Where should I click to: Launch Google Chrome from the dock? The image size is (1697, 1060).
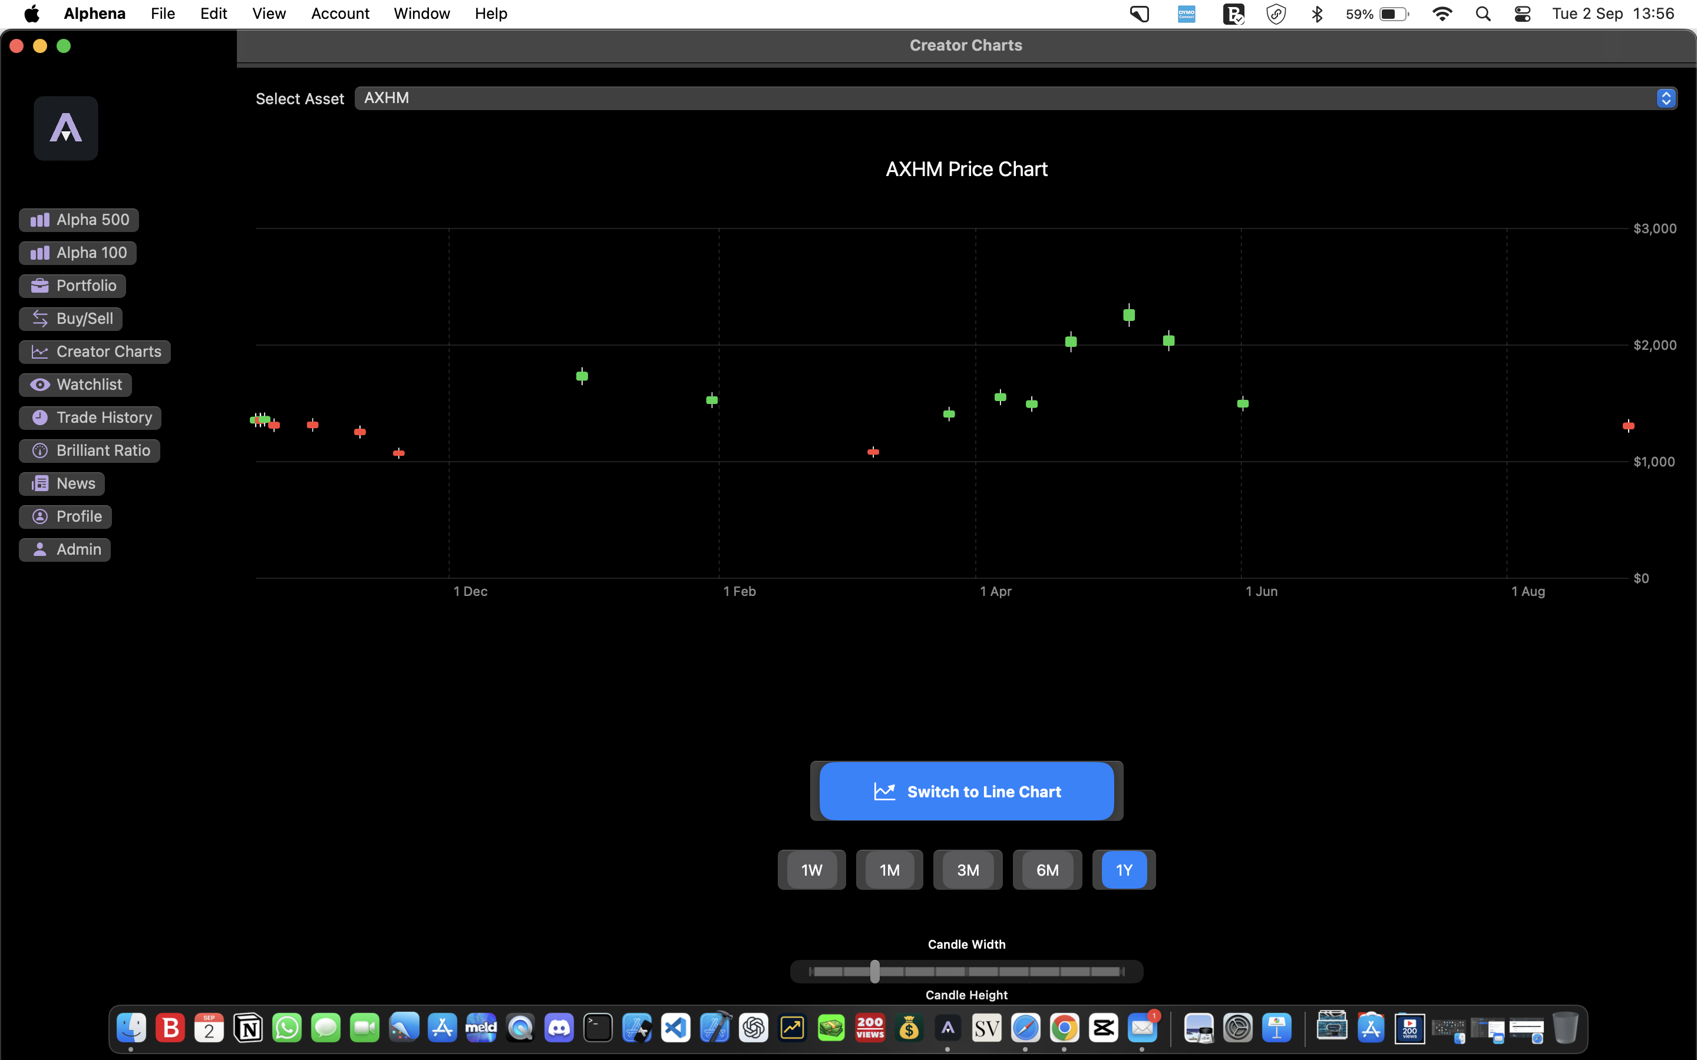coord(1064,1028)
